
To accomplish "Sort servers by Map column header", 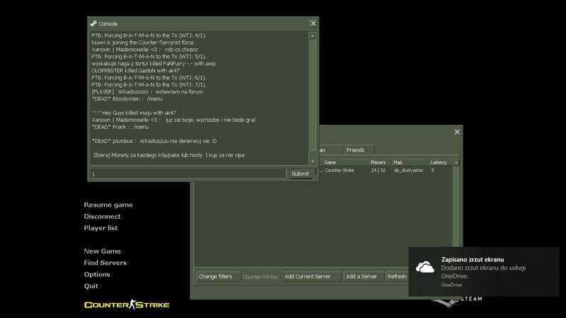I will coord(409,162).
